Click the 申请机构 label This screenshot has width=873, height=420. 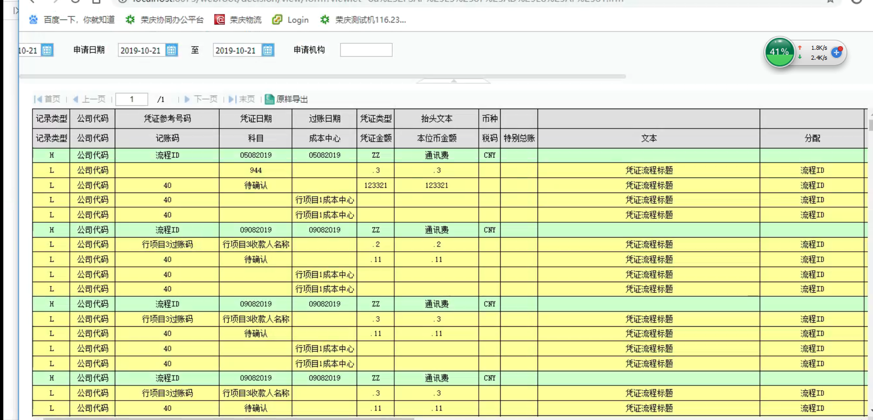[x=309, y=50]
